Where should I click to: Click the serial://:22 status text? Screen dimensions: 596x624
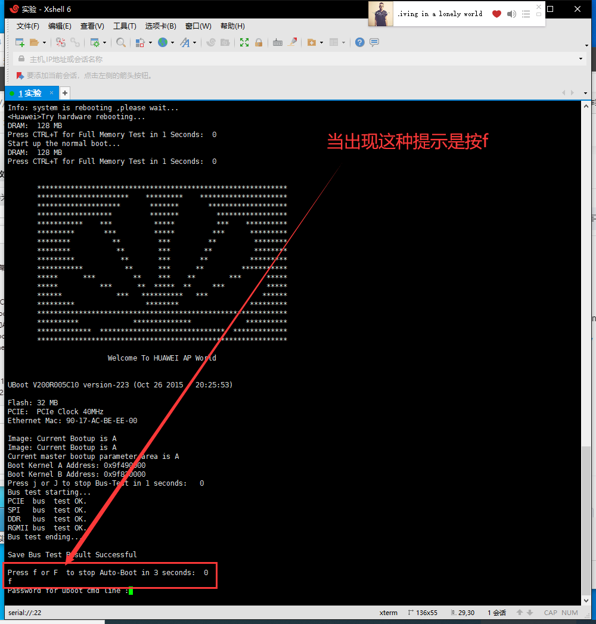[x=24, y=613]
